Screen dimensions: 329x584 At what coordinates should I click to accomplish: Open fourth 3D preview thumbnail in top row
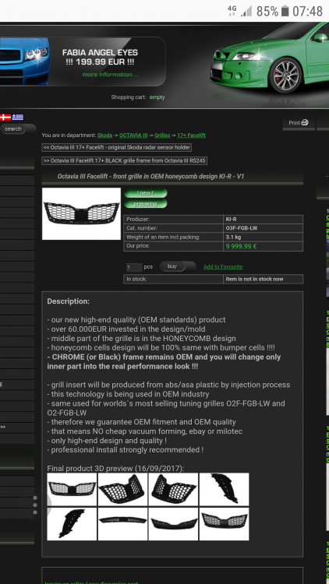225,489
